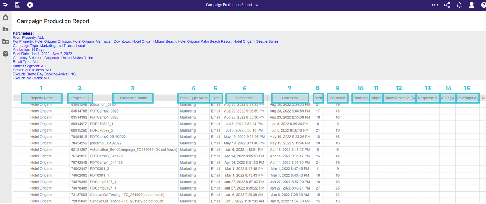This screenshot has height=204, width=486.
Task: Click the Sent value 27 for PDCamp0127_1
Action: 318,188
